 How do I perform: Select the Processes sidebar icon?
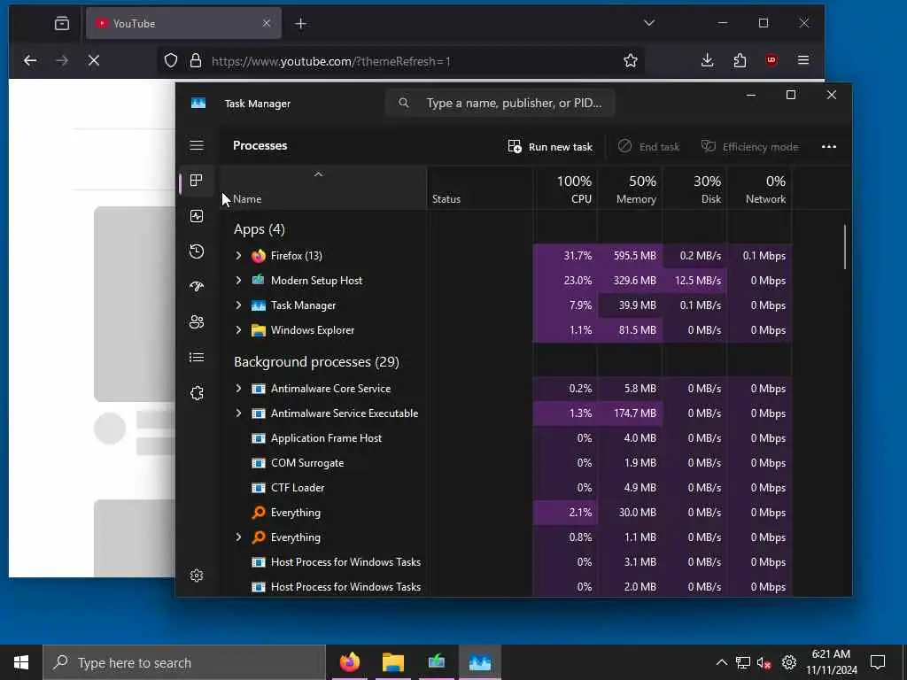pos(197,181)
